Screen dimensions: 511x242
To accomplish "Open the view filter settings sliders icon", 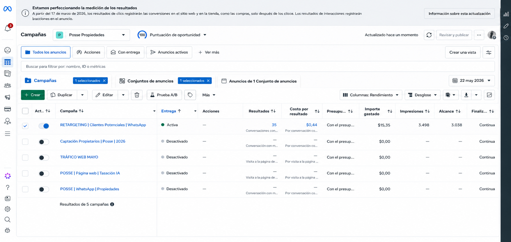I will point(489,52).
